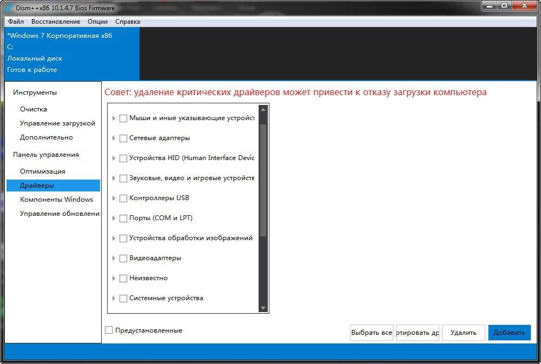
Task: Enable the Контроллеры USB checkbox
Action: coord(123,198)
